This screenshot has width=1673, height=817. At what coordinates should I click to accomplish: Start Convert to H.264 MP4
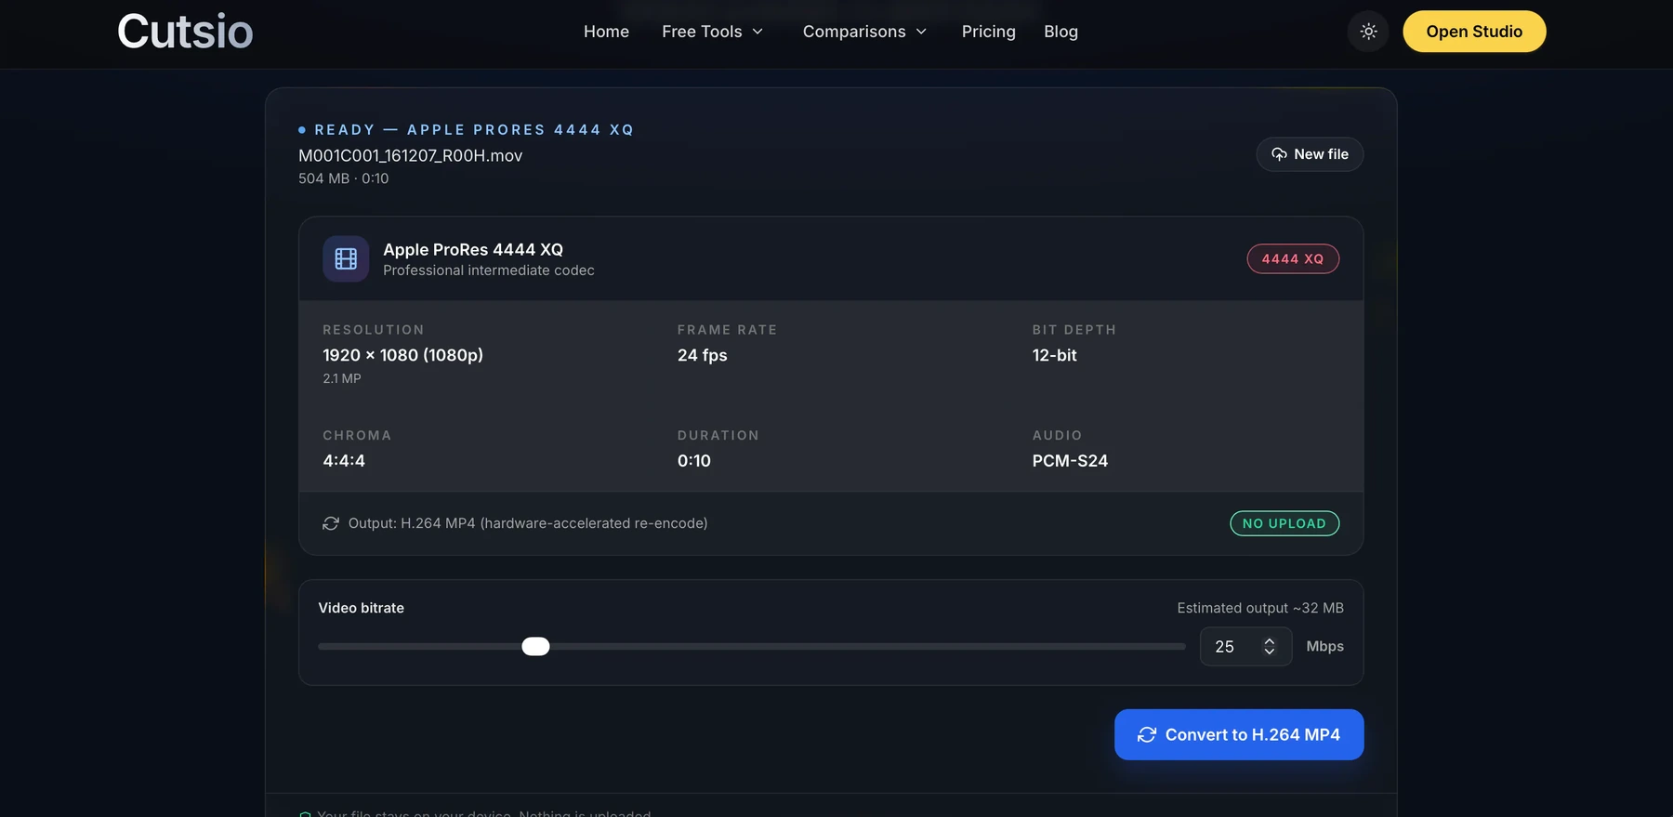[x=1239, y=734]
